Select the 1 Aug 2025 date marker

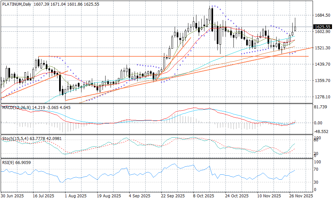pos(75,196)
